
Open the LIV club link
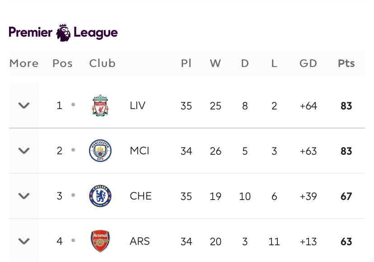[x=138, y=105]
